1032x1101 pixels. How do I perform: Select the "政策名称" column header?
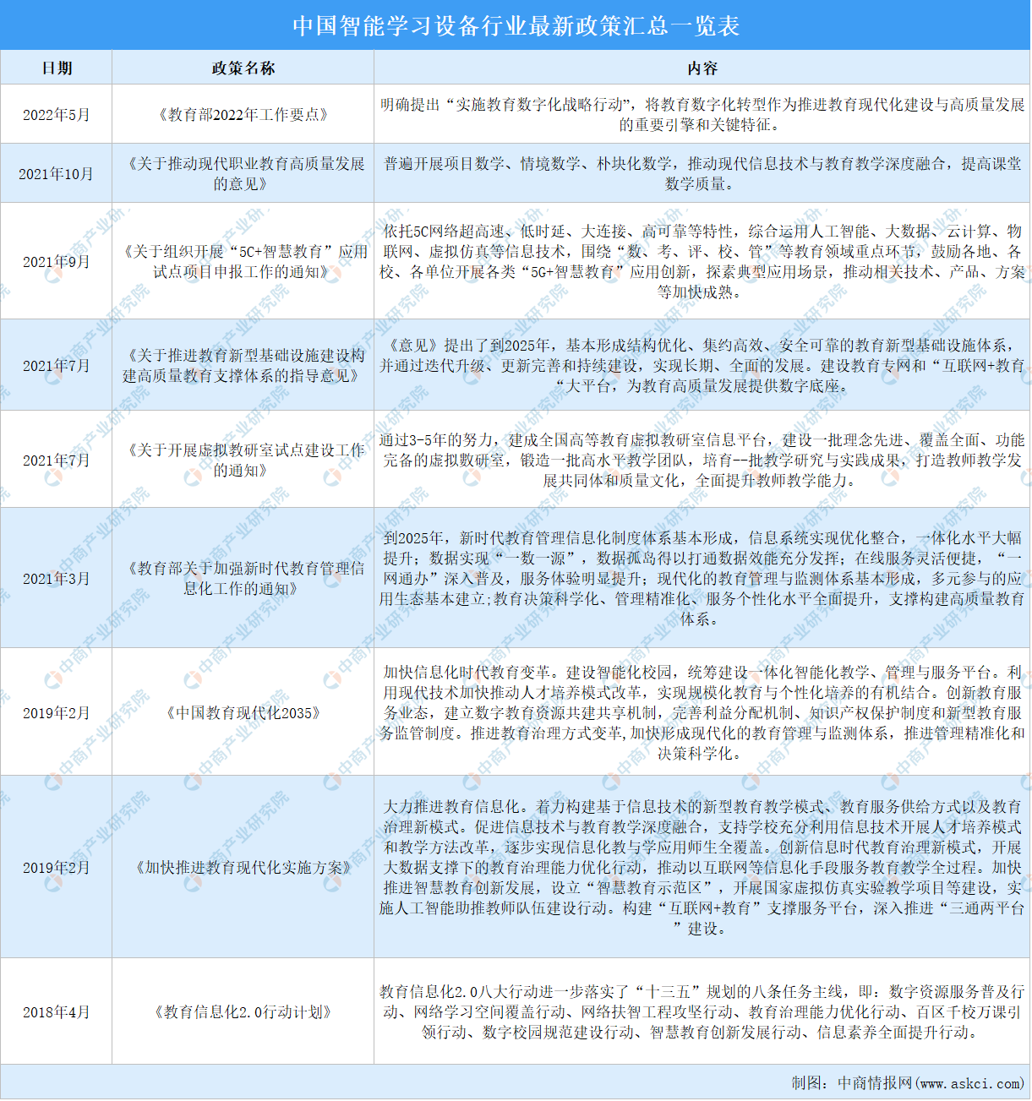243,68
